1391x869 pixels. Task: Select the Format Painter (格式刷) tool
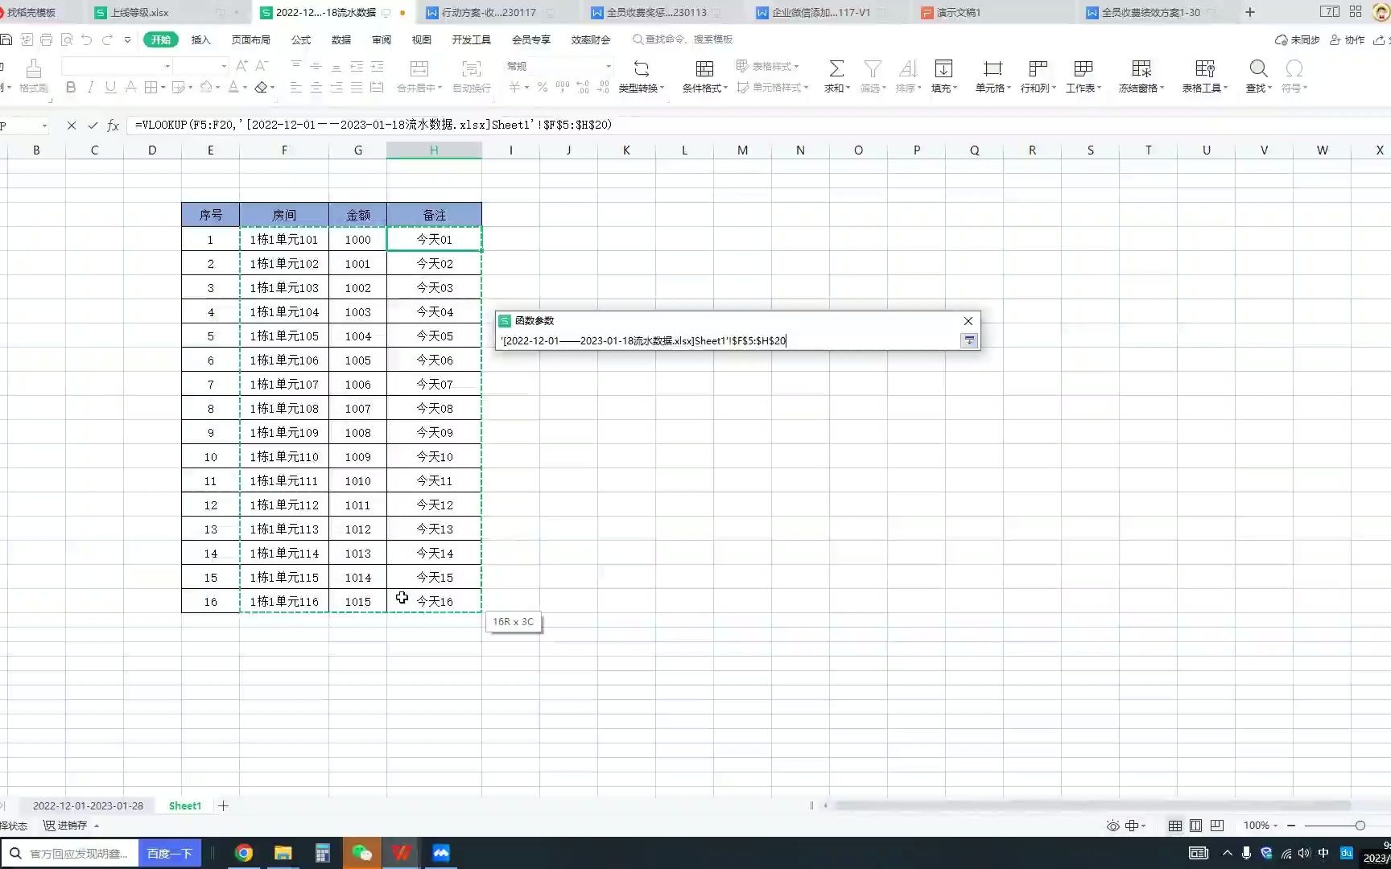click(34, 76)
